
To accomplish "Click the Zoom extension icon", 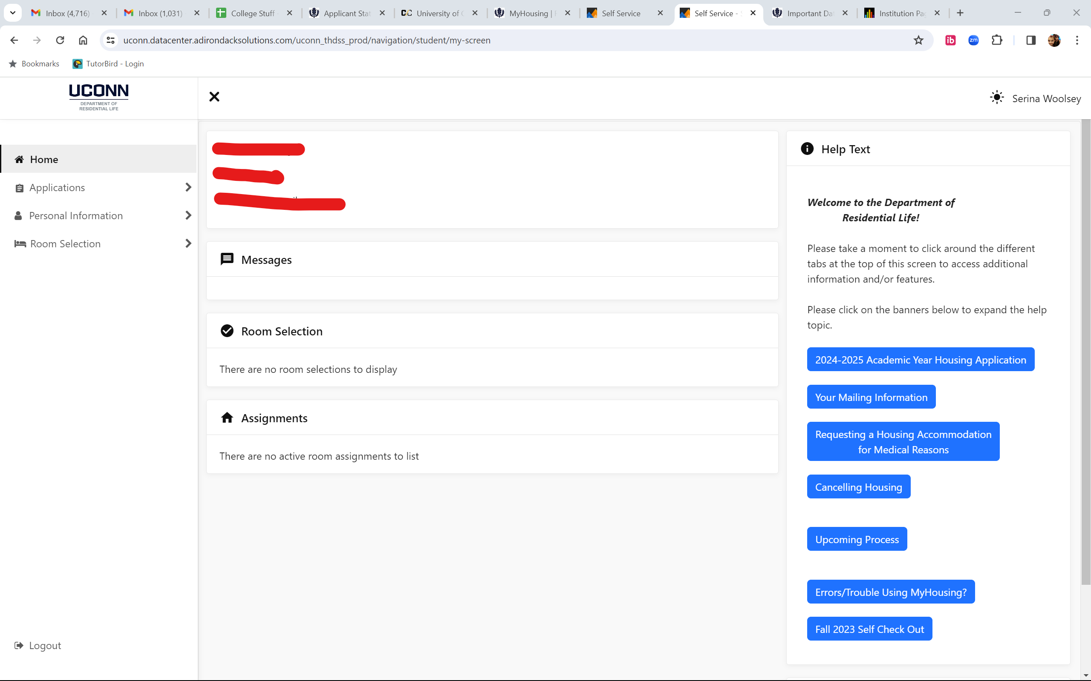I will [973, 40].
